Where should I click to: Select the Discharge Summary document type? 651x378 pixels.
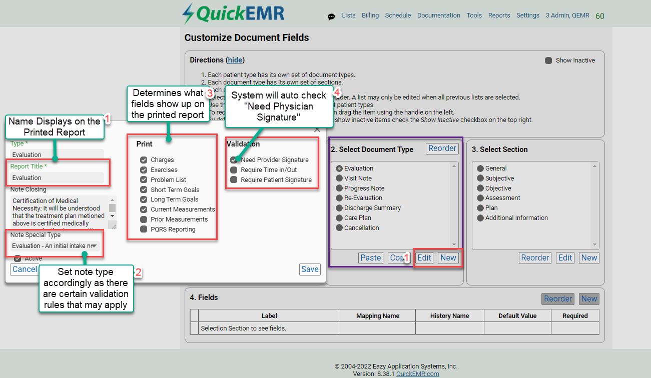pos(339,208)
